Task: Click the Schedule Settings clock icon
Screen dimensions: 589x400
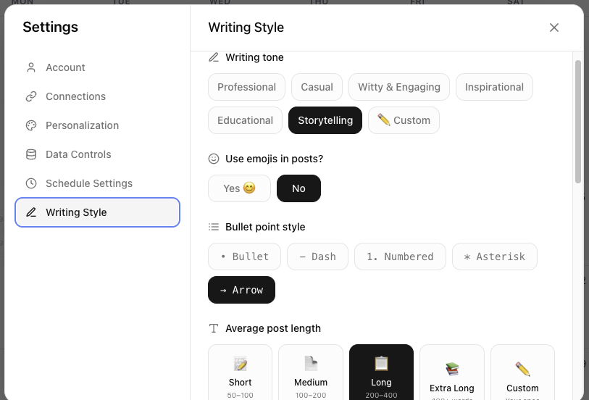Action: [31, 183]
